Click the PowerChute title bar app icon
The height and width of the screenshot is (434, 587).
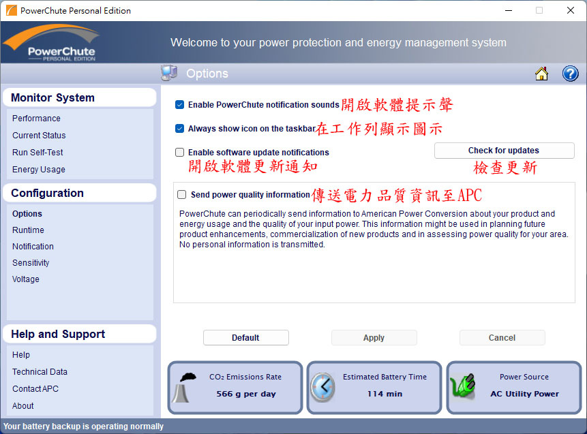[x=12, y=10]
